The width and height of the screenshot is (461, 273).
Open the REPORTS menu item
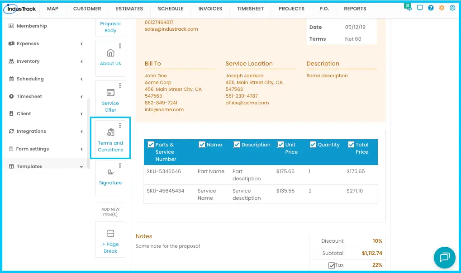click(355, 9)
